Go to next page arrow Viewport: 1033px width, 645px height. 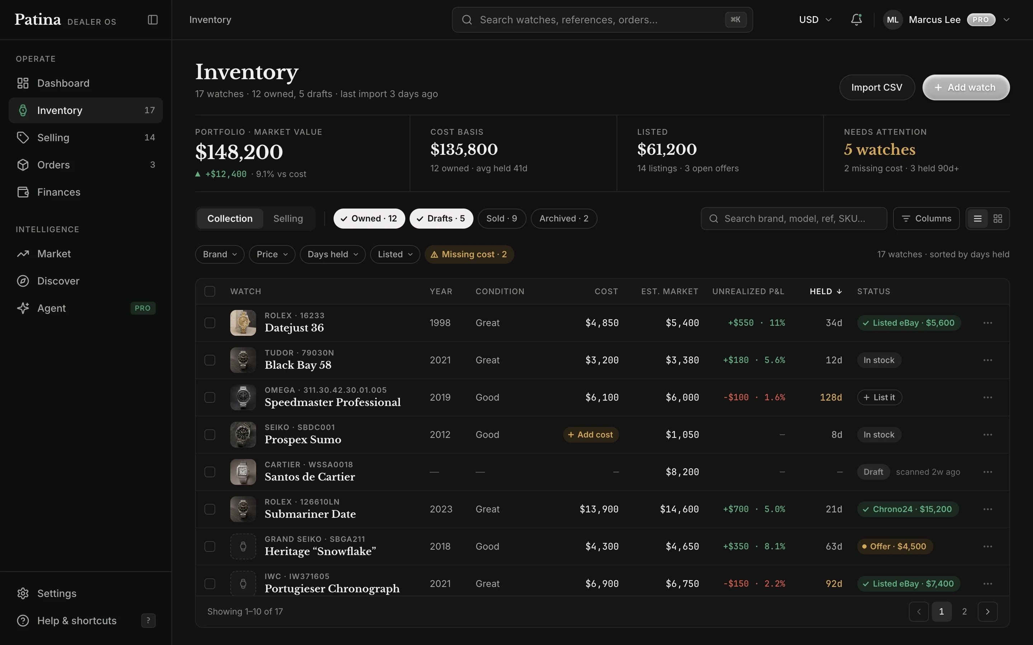click(987, 612)
